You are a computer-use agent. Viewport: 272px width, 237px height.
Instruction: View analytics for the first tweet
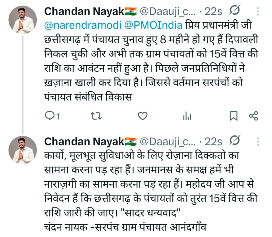tap(187, 116)
